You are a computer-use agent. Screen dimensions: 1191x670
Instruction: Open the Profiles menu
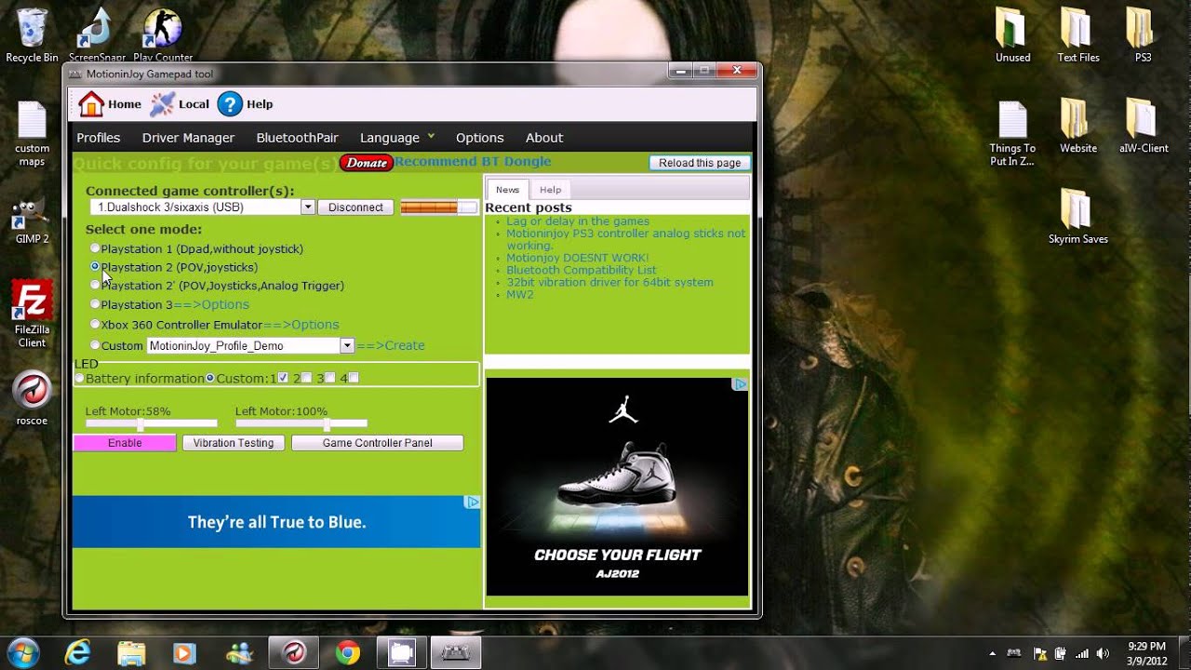98,138
